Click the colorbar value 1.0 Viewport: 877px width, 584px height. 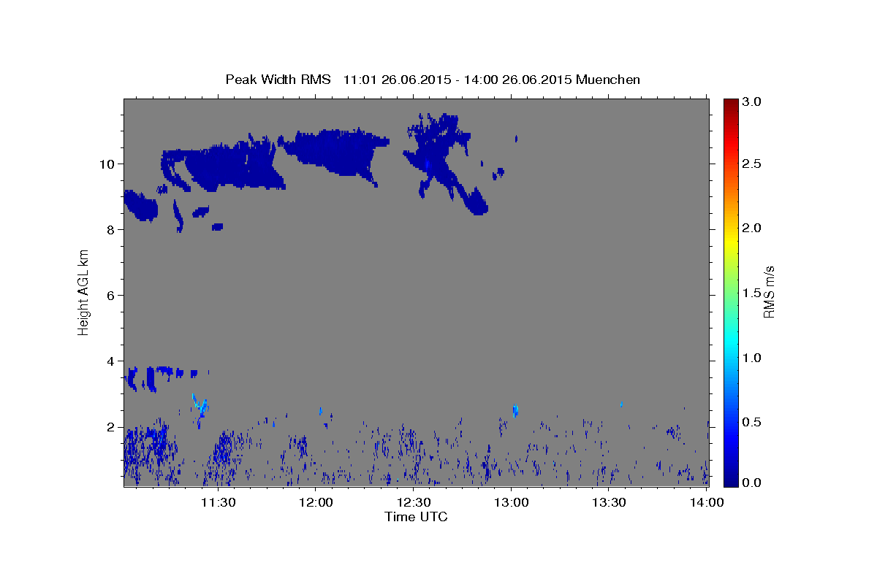click(752, 358)
